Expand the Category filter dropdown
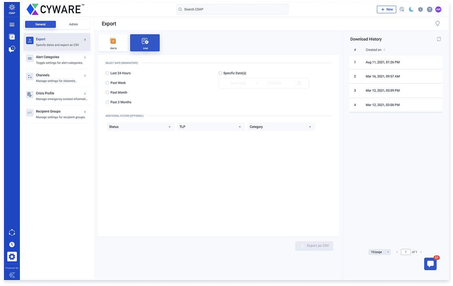 281,127
